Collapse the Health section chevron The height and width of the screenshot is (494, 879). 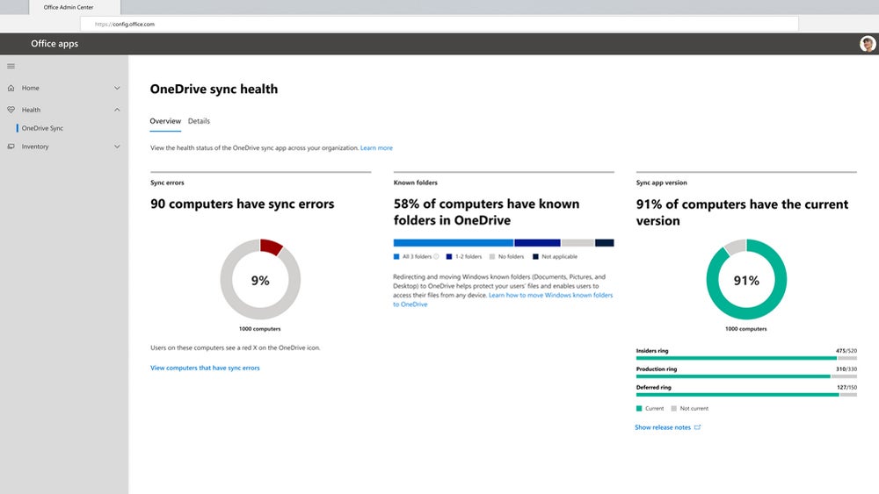click(117, 110)
